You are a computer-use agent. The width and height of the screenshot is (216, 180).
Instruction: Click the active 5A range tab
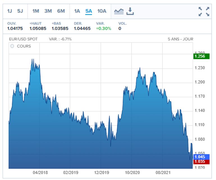(x=89, y=11)
